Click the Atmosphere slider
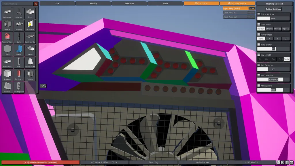295x166 pixels. click(x=273, y=90)
